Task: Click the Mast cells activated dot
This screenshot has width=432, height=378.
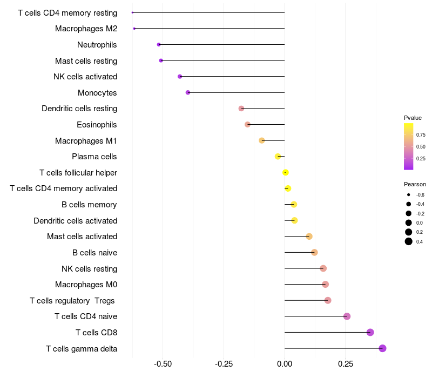Action: (309, 237)
